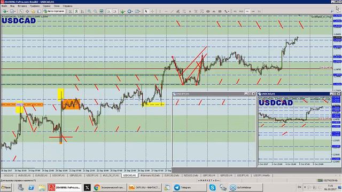This screenshot has width=342, height=192.
Task: Switch to EURCAD,Daily chart tab
Action: (x=172, y=175)
